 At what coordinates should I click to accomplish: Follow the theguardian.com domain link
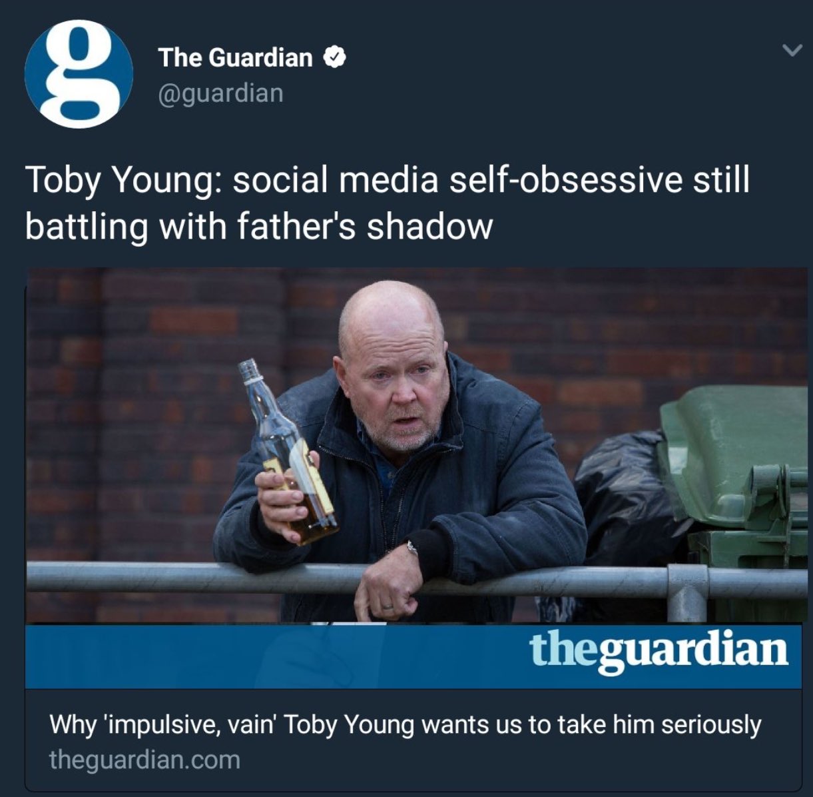pos(144,760)
